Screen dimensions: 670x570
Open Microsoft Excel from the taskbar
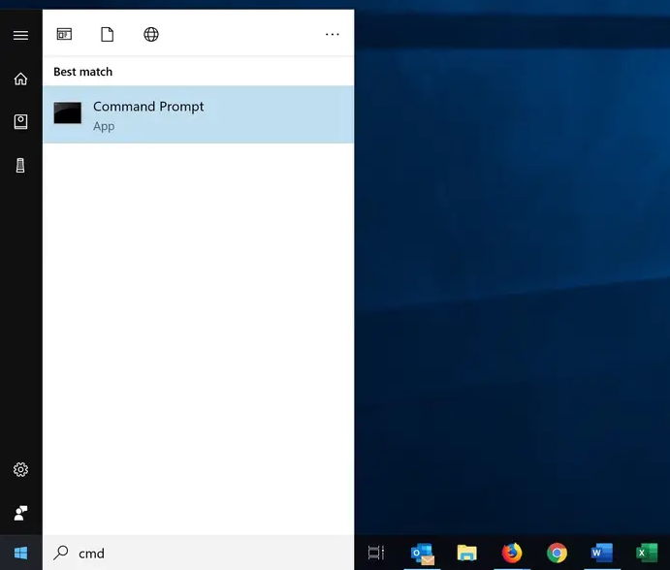tap(647, 553)
